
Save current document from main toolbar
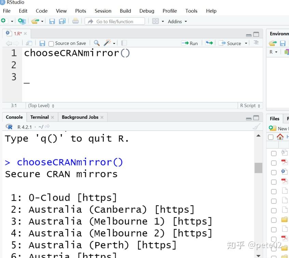(x=52, y=21)
